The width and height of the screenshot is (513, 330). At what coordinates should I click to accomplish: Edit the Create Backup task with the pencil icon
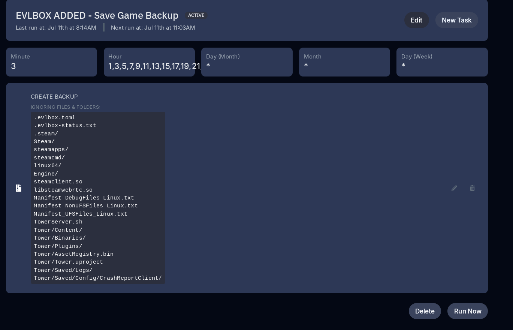[454, 188]
